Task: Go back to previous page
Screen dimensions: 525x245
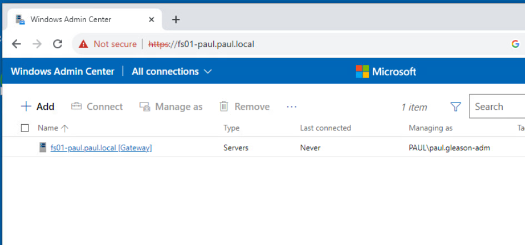Action: click(x=17, y=44)
